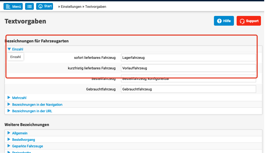The height and width of the screenshot is (153, 265).
Task: Contact Support via headset button
Action: click(249, 21)
